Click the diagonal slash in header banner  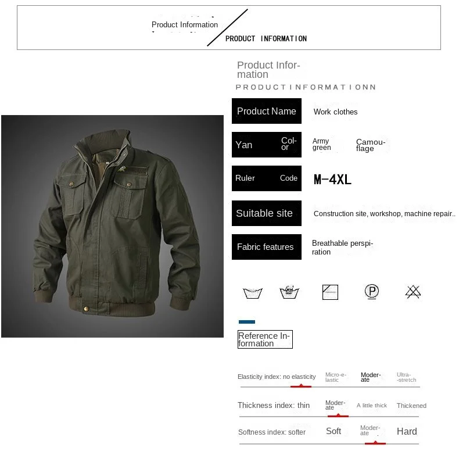pyautogui.click(x=227, y=27)
